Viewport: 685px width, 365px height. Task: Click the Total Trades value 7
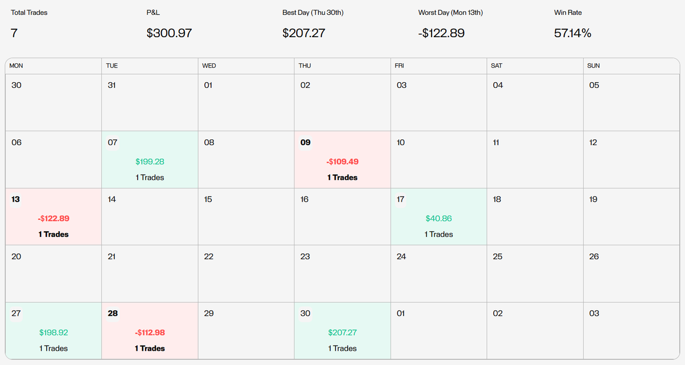[x=14, y=33]
